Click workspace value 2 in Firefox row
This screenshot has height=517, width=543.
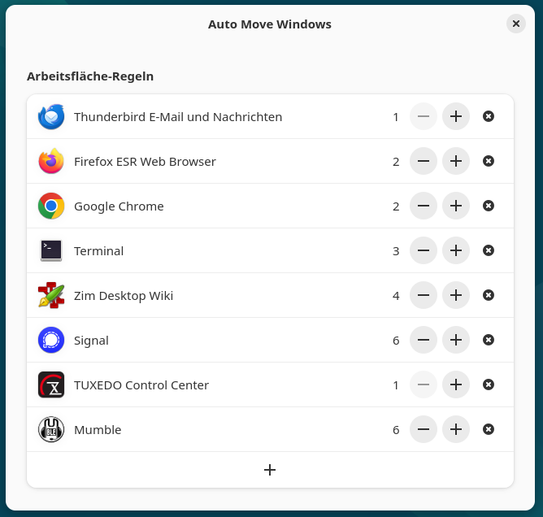[x=396, y=162]
